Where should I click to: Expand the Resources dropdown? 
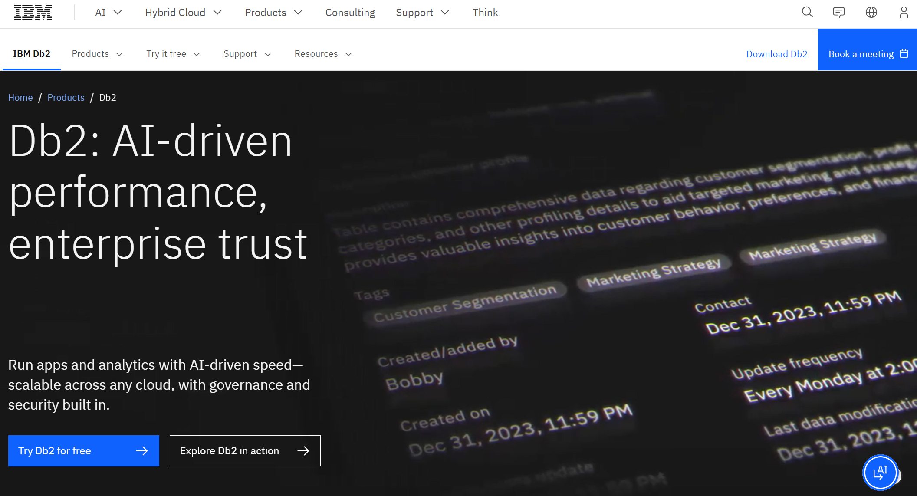pyautogui.click(x=323, y=54)
